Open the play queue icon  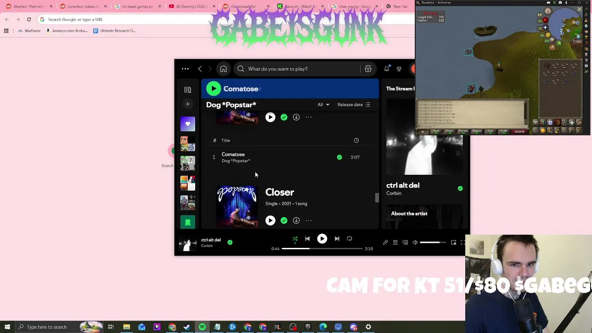(395, 242)
